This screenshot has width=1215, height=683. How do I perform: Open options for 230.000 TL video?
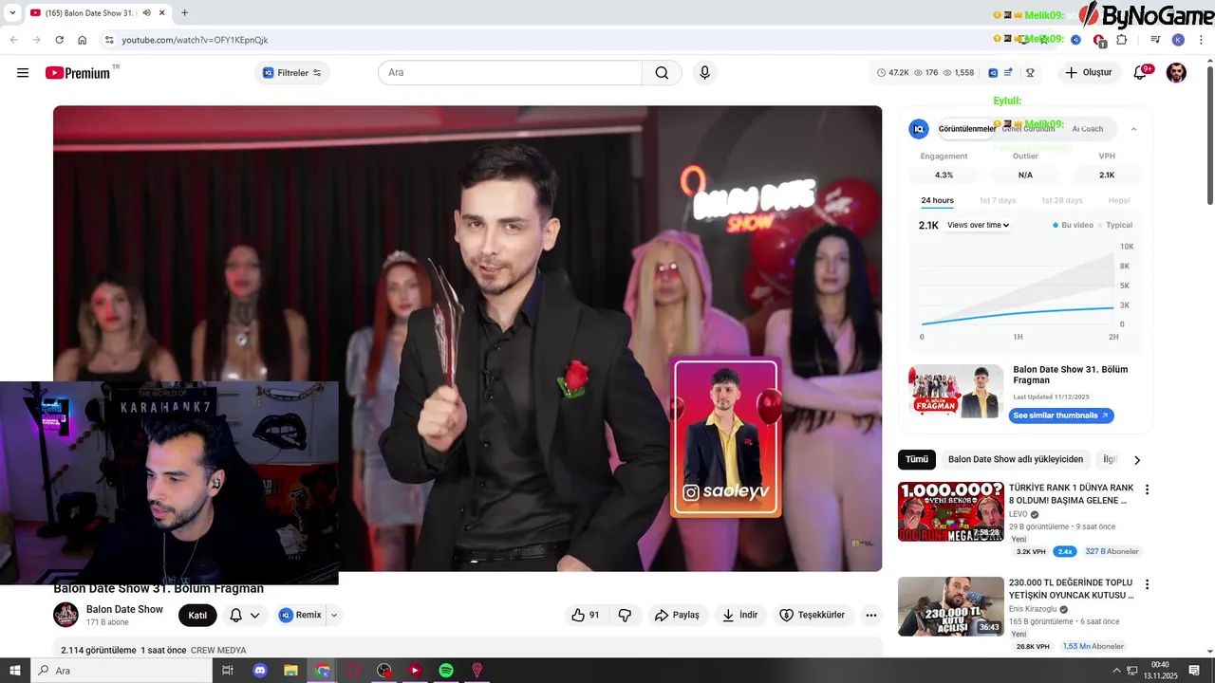(1147, 584)
